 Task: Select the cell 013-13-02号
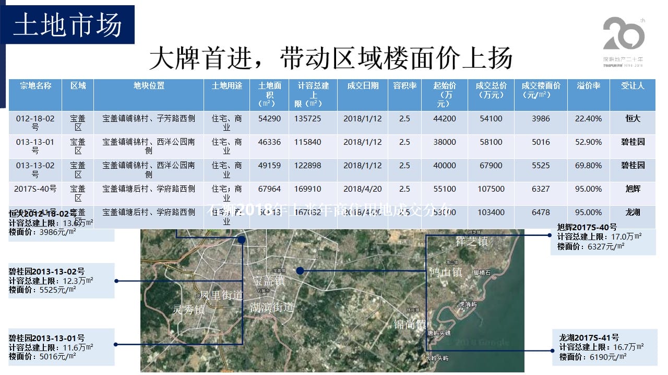[35, 169]
